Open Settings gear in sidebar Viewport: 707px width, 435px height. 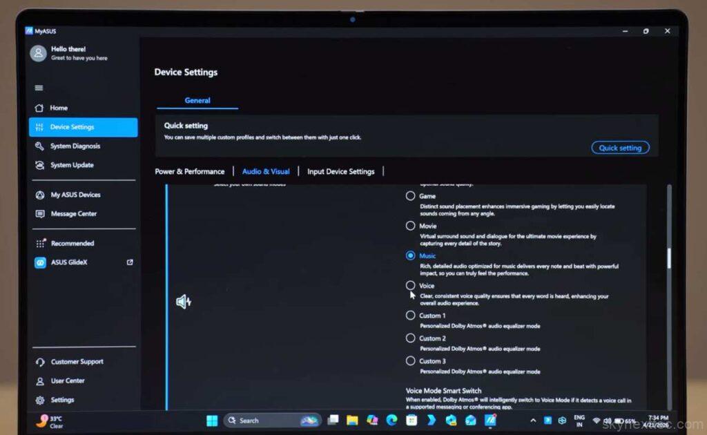point(40,400)
